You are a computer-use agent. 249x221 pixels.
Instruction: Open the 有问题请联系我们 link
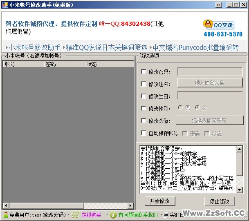138,215
